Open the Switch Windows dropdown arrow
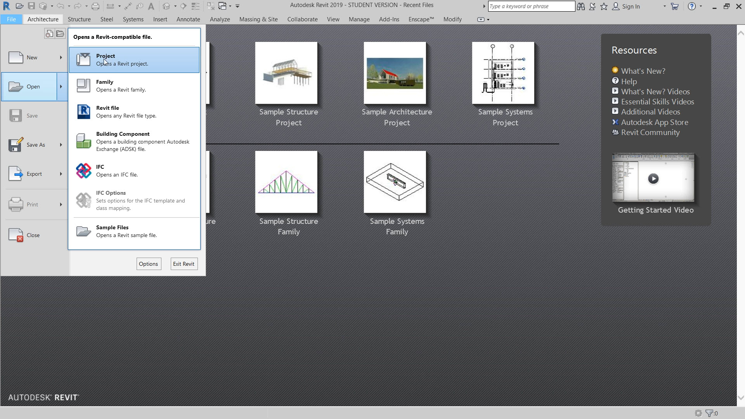The image size is (745, 419). coord(230,6)
